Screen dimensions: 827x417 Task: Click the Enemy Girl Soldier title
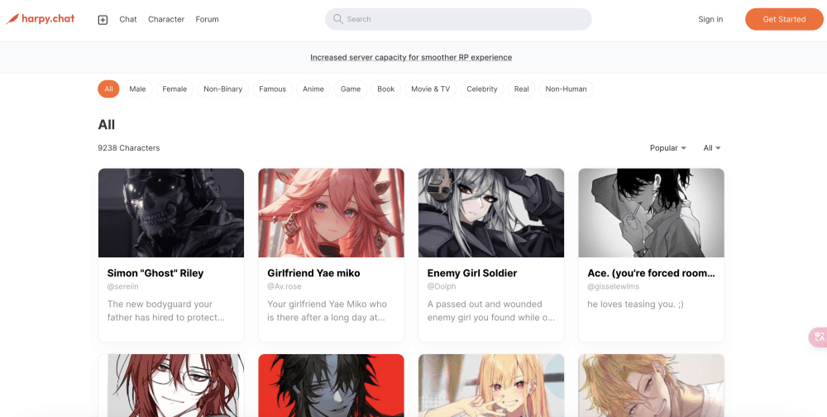pyautogui.click(x=472, y=273)
